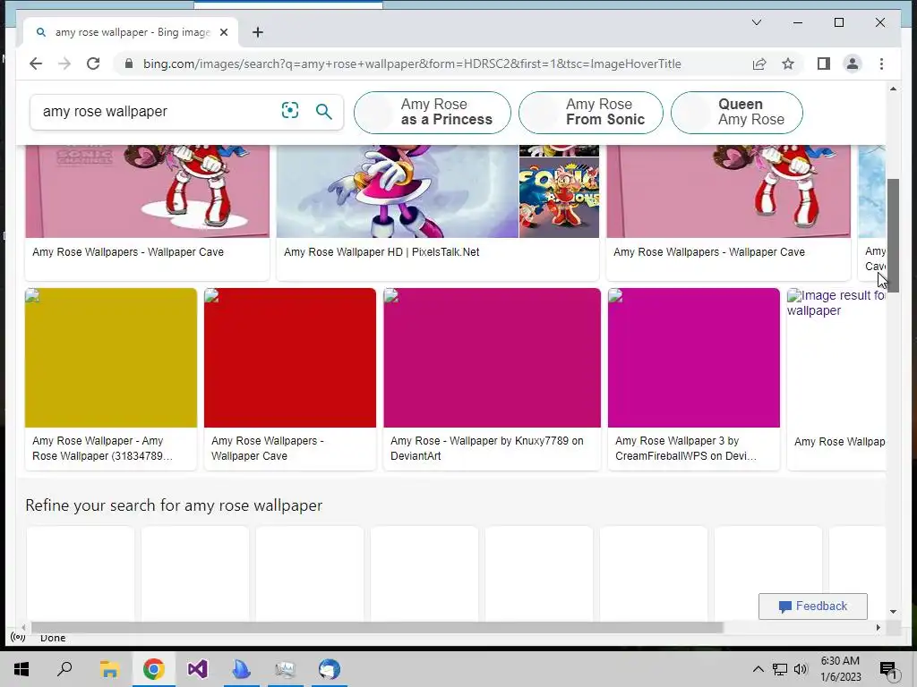Close the amy rose wallpaper tab
This screenshot has width=917, height=687.
223,32
